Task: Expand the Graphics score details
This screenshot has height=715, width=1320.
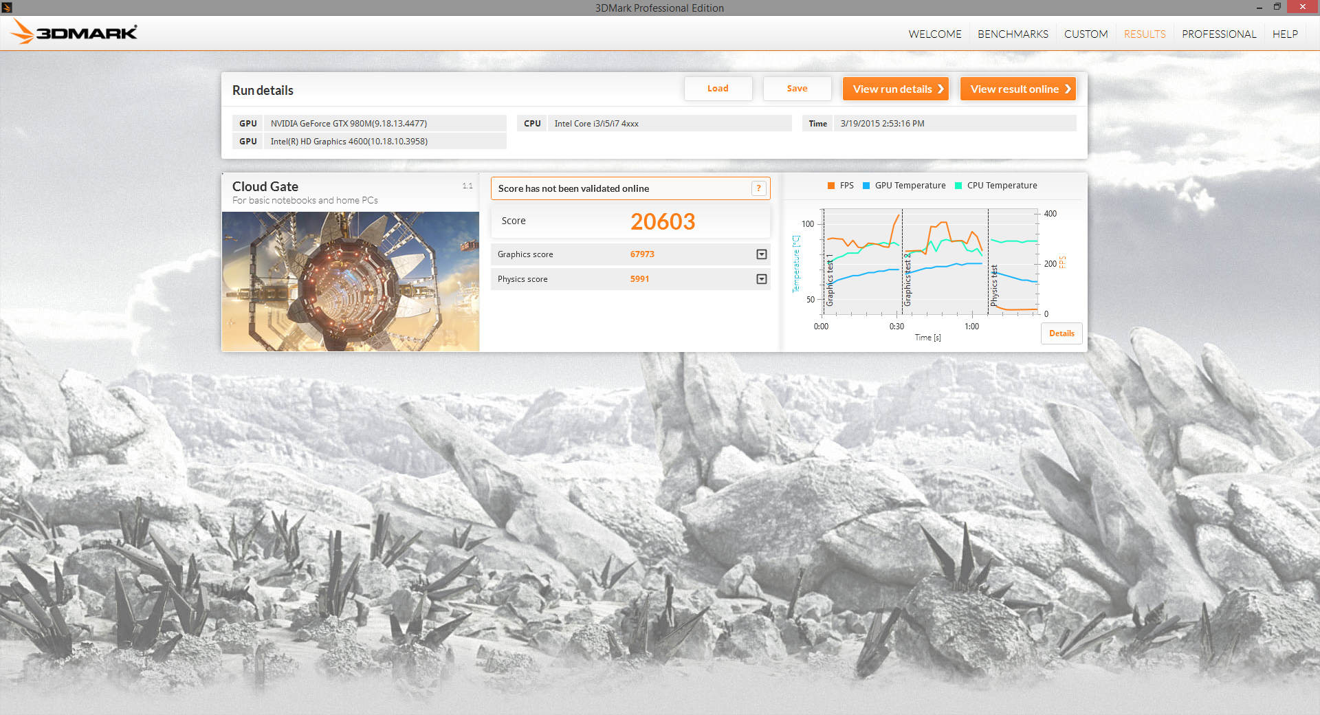Action: [761, 254]
